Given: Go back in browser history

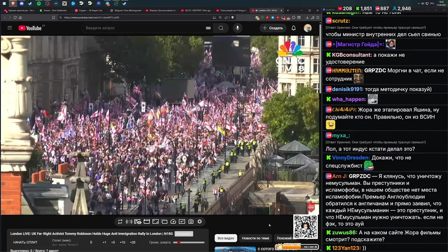Looking at the screenshot, I should (x=5, y=17).
